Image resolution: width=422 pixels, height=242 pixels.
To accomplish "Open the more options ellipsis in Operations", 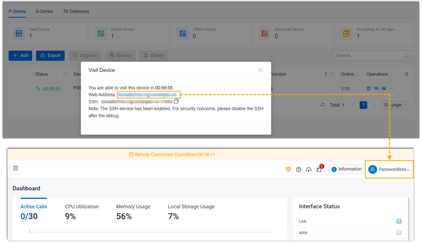I will (392, 88).
